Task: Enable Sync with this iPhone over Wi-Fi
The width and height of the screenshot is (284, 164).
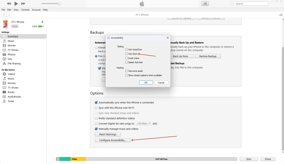Action: [x=96, y=108]
